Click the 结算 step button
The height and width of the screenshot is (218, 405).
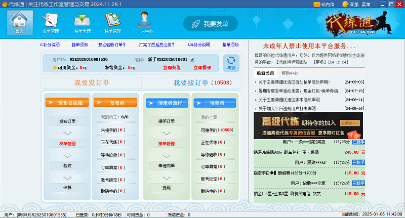[68, 188]
